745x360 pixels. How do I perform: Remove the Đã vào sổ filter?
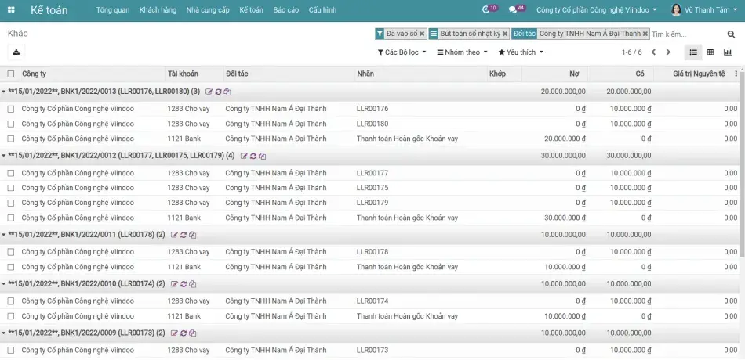(422, 34)
